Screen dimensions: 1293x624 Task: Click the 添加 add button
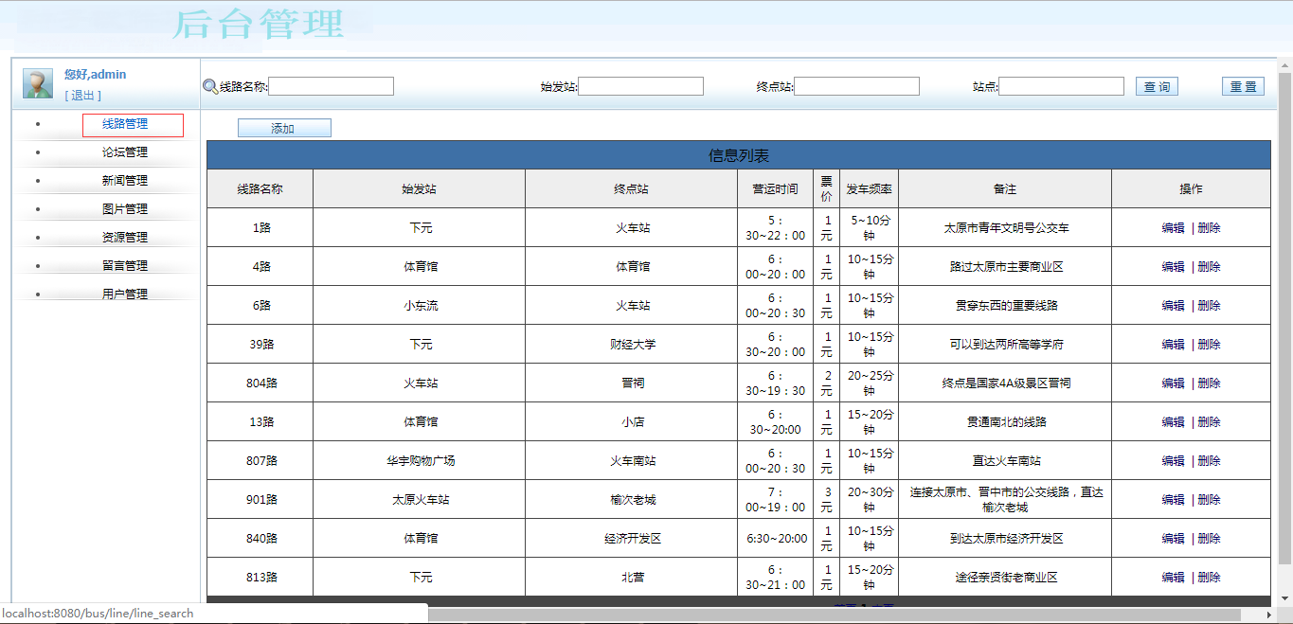point(283,129)
